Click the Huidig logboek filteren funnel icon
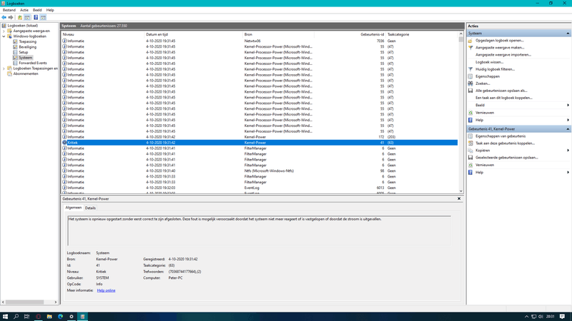The height and width of the screenshot is (321, 572). pyautogui.click(x=470, y=69)
